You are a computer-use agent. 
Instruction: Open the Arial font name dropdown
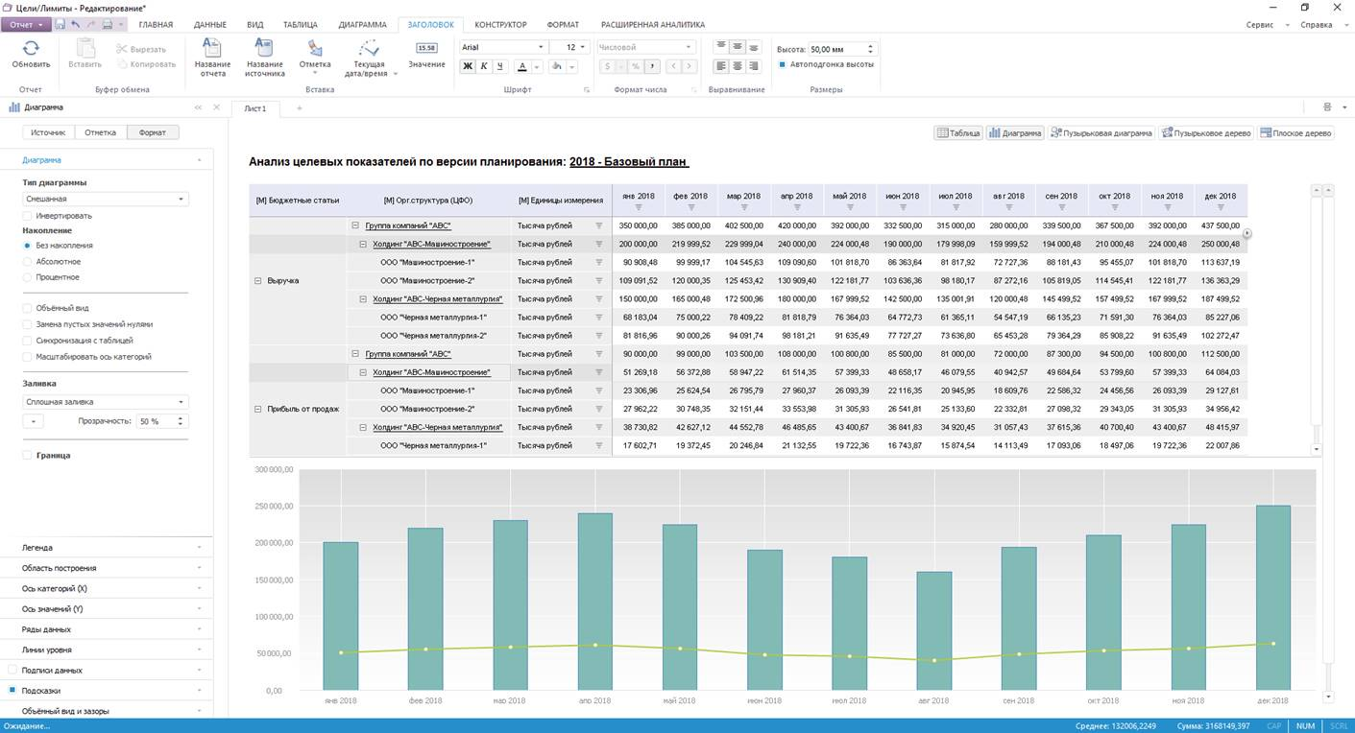point(541,47)
